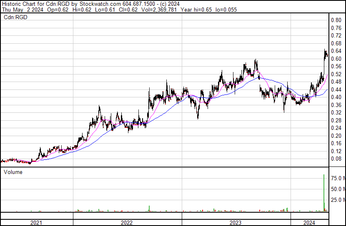346x226 pixels.
Task: Click the Volume panel label
Action: [13, 172]
